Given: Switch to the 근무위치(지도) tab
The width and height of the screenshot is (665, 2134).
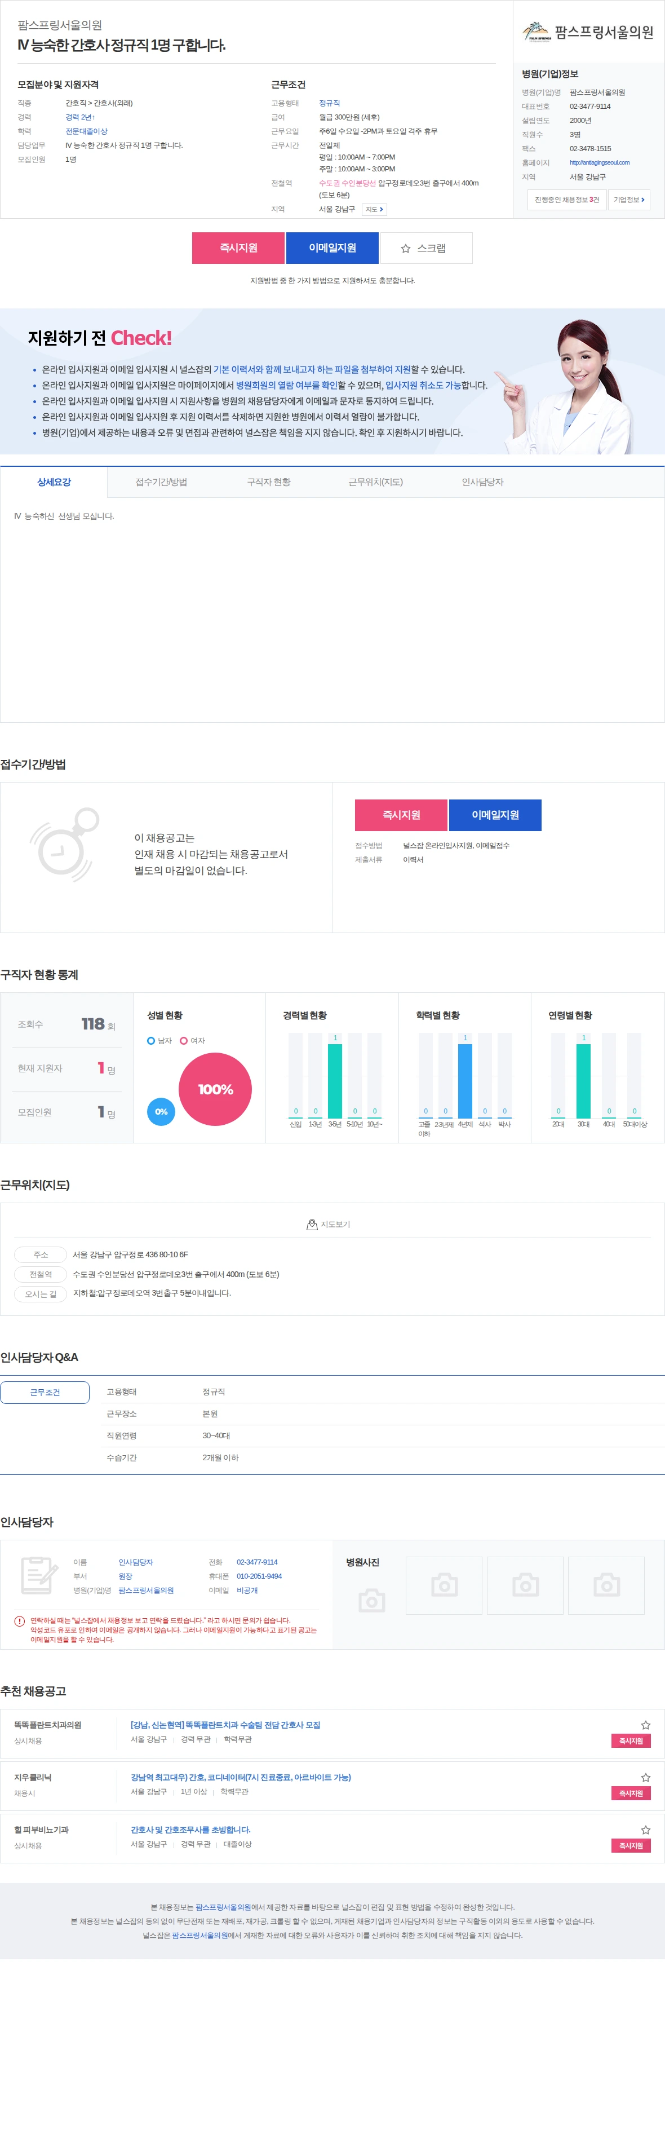Looking at the screenshot, I should 375,482.
